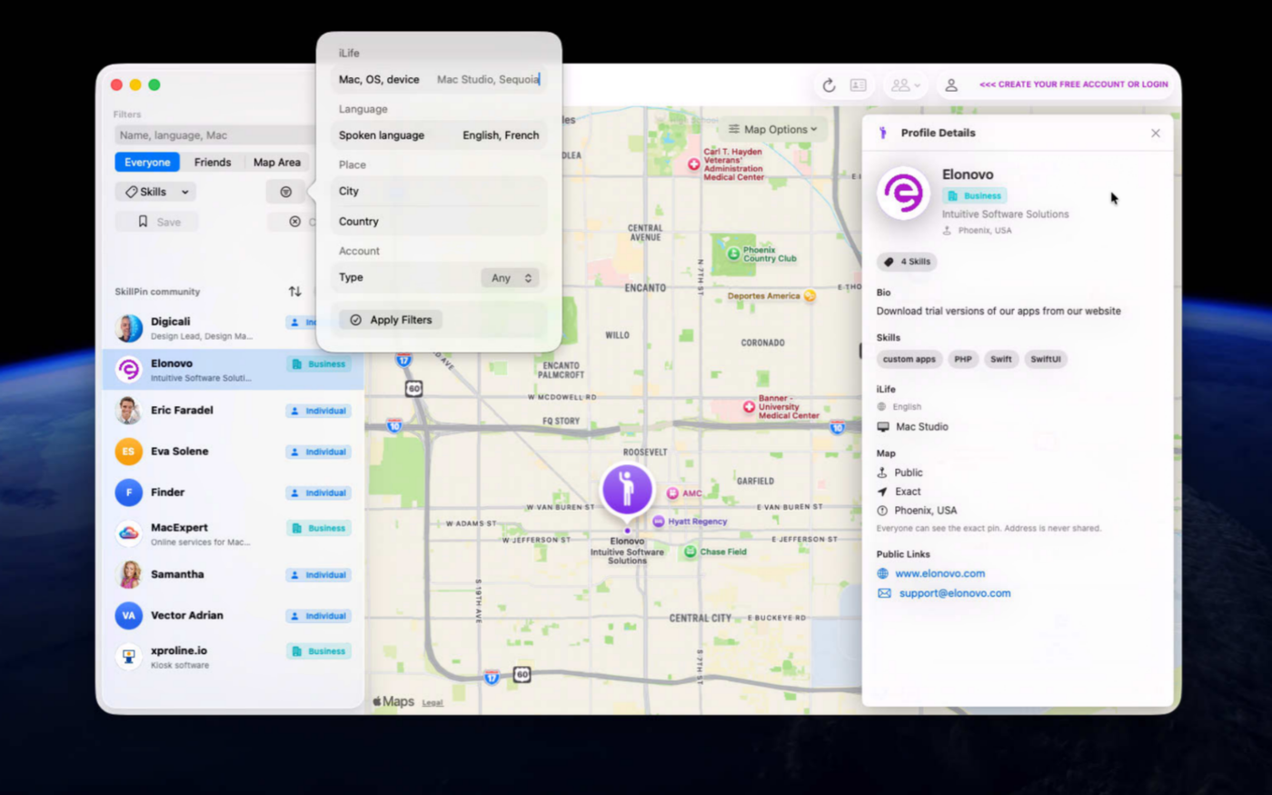
Task: Select the PHP skill tag
Action: [x=963, y=359]
